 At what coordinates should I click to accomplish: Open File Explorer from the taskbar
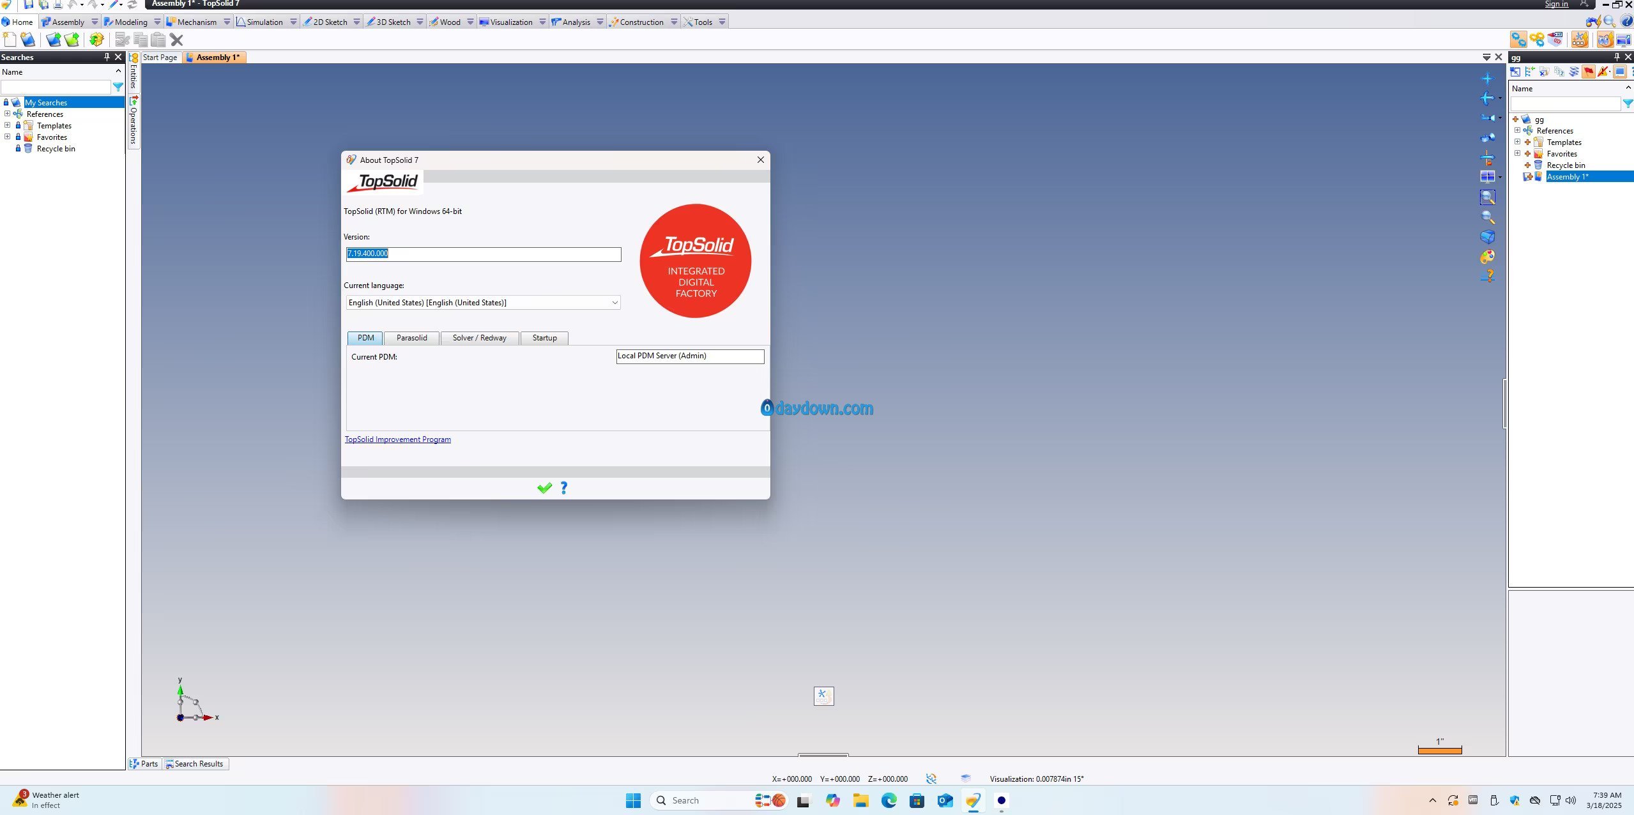point(860,800)
